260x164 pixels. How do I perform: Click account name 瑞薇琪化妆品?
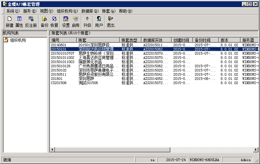[90, 62]
